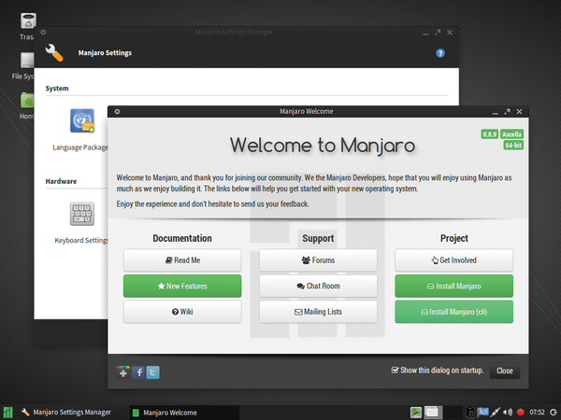Click the System section heading
The height and width of the screenshot is (420, 561).
pos(57,89)
